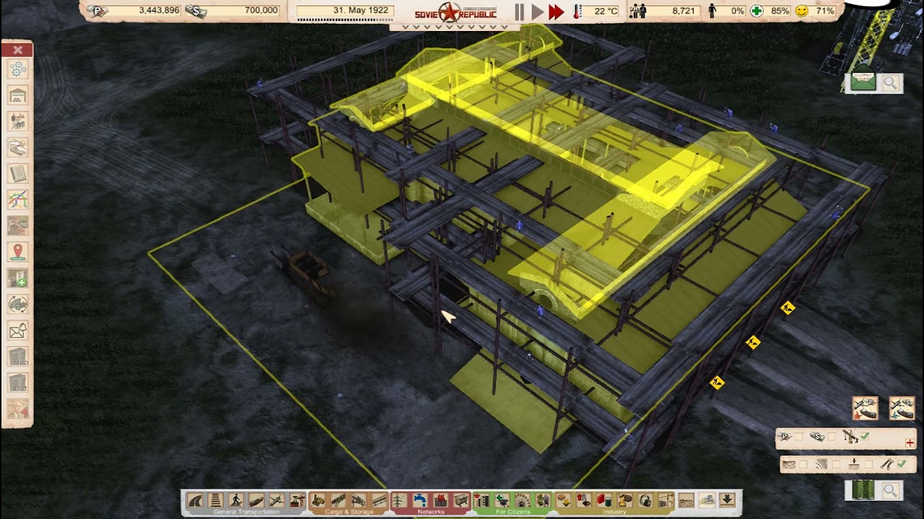Screen dimensions: 924x519
Task: Select the headphones industry tool
Action: 645,500
